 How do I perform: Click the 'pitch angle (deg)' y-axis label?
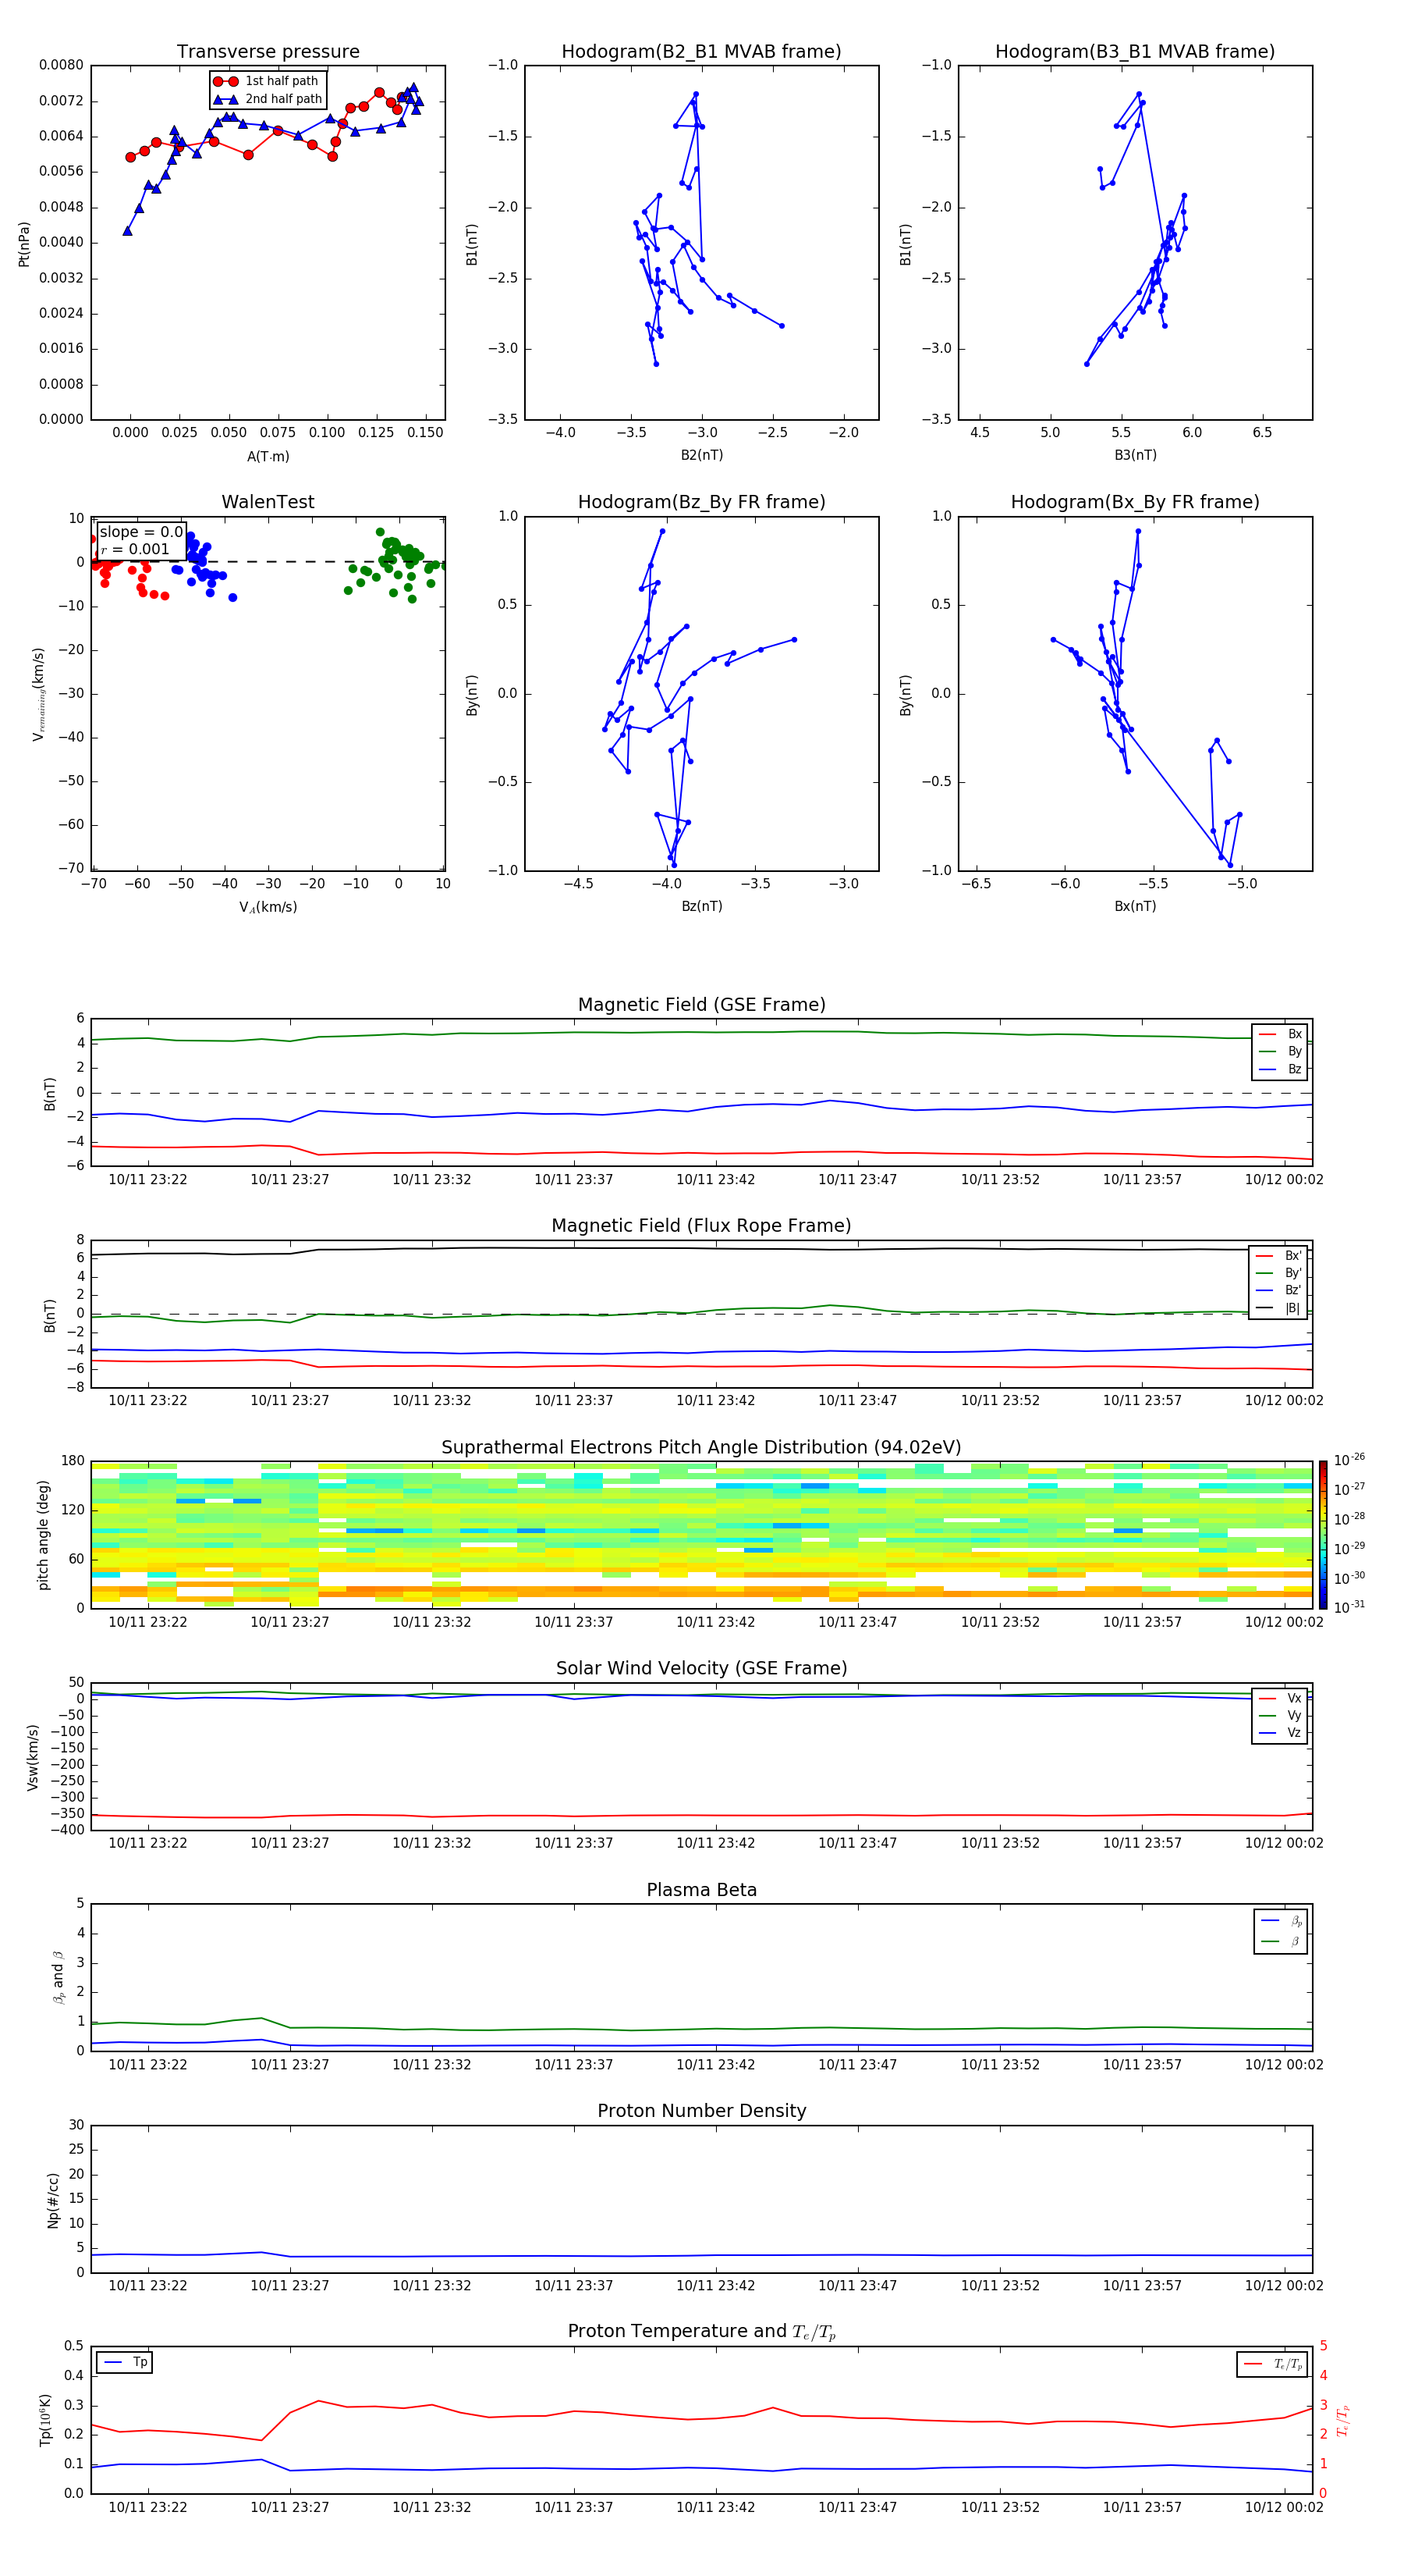pos(43,1535)
